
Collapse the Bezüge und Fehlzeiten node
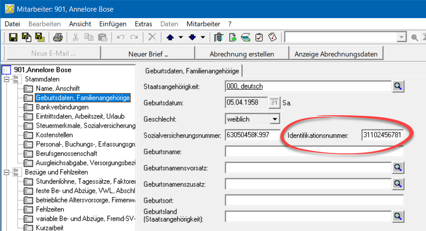click(7, 172)
